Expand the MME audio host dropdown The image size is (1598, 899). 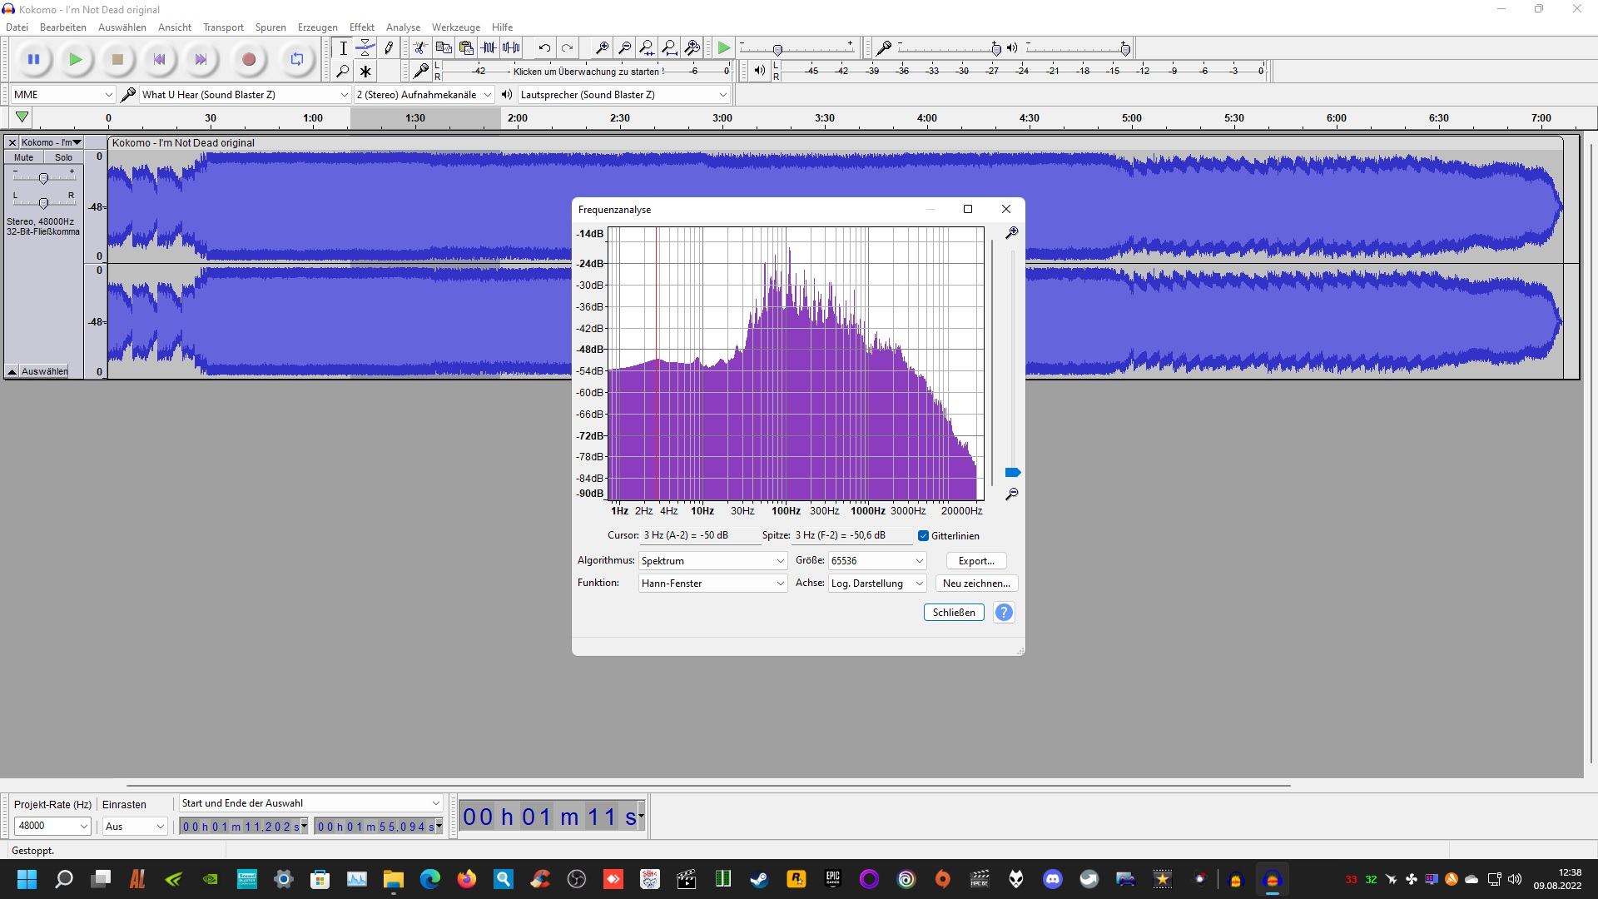pyautogui.click(x=62, y=95)
